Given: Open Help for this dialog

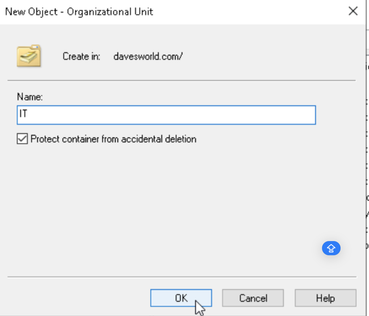Looking at the screenshot, I should pos(325,298).
